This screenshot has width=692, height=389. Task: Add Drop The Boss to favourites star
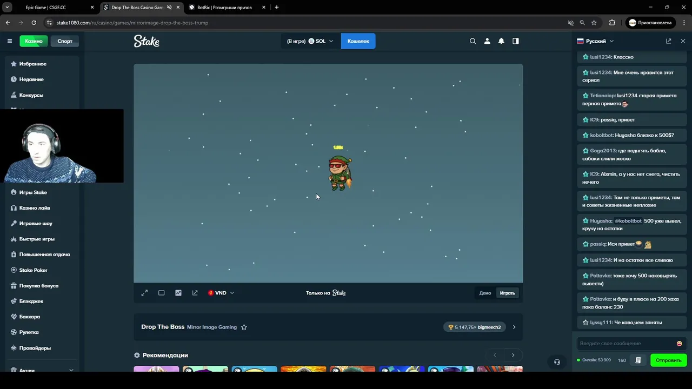244,327
